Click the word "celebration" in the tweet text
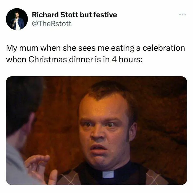This screenshot has height=193, width=193. [x=164, y=48]
